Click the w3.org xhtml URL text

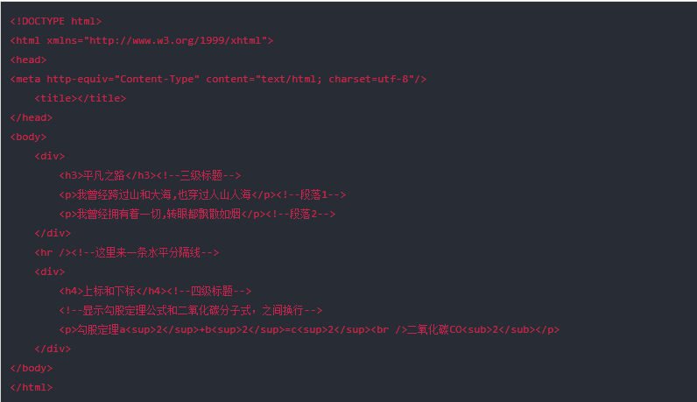[x=175, y=40]
